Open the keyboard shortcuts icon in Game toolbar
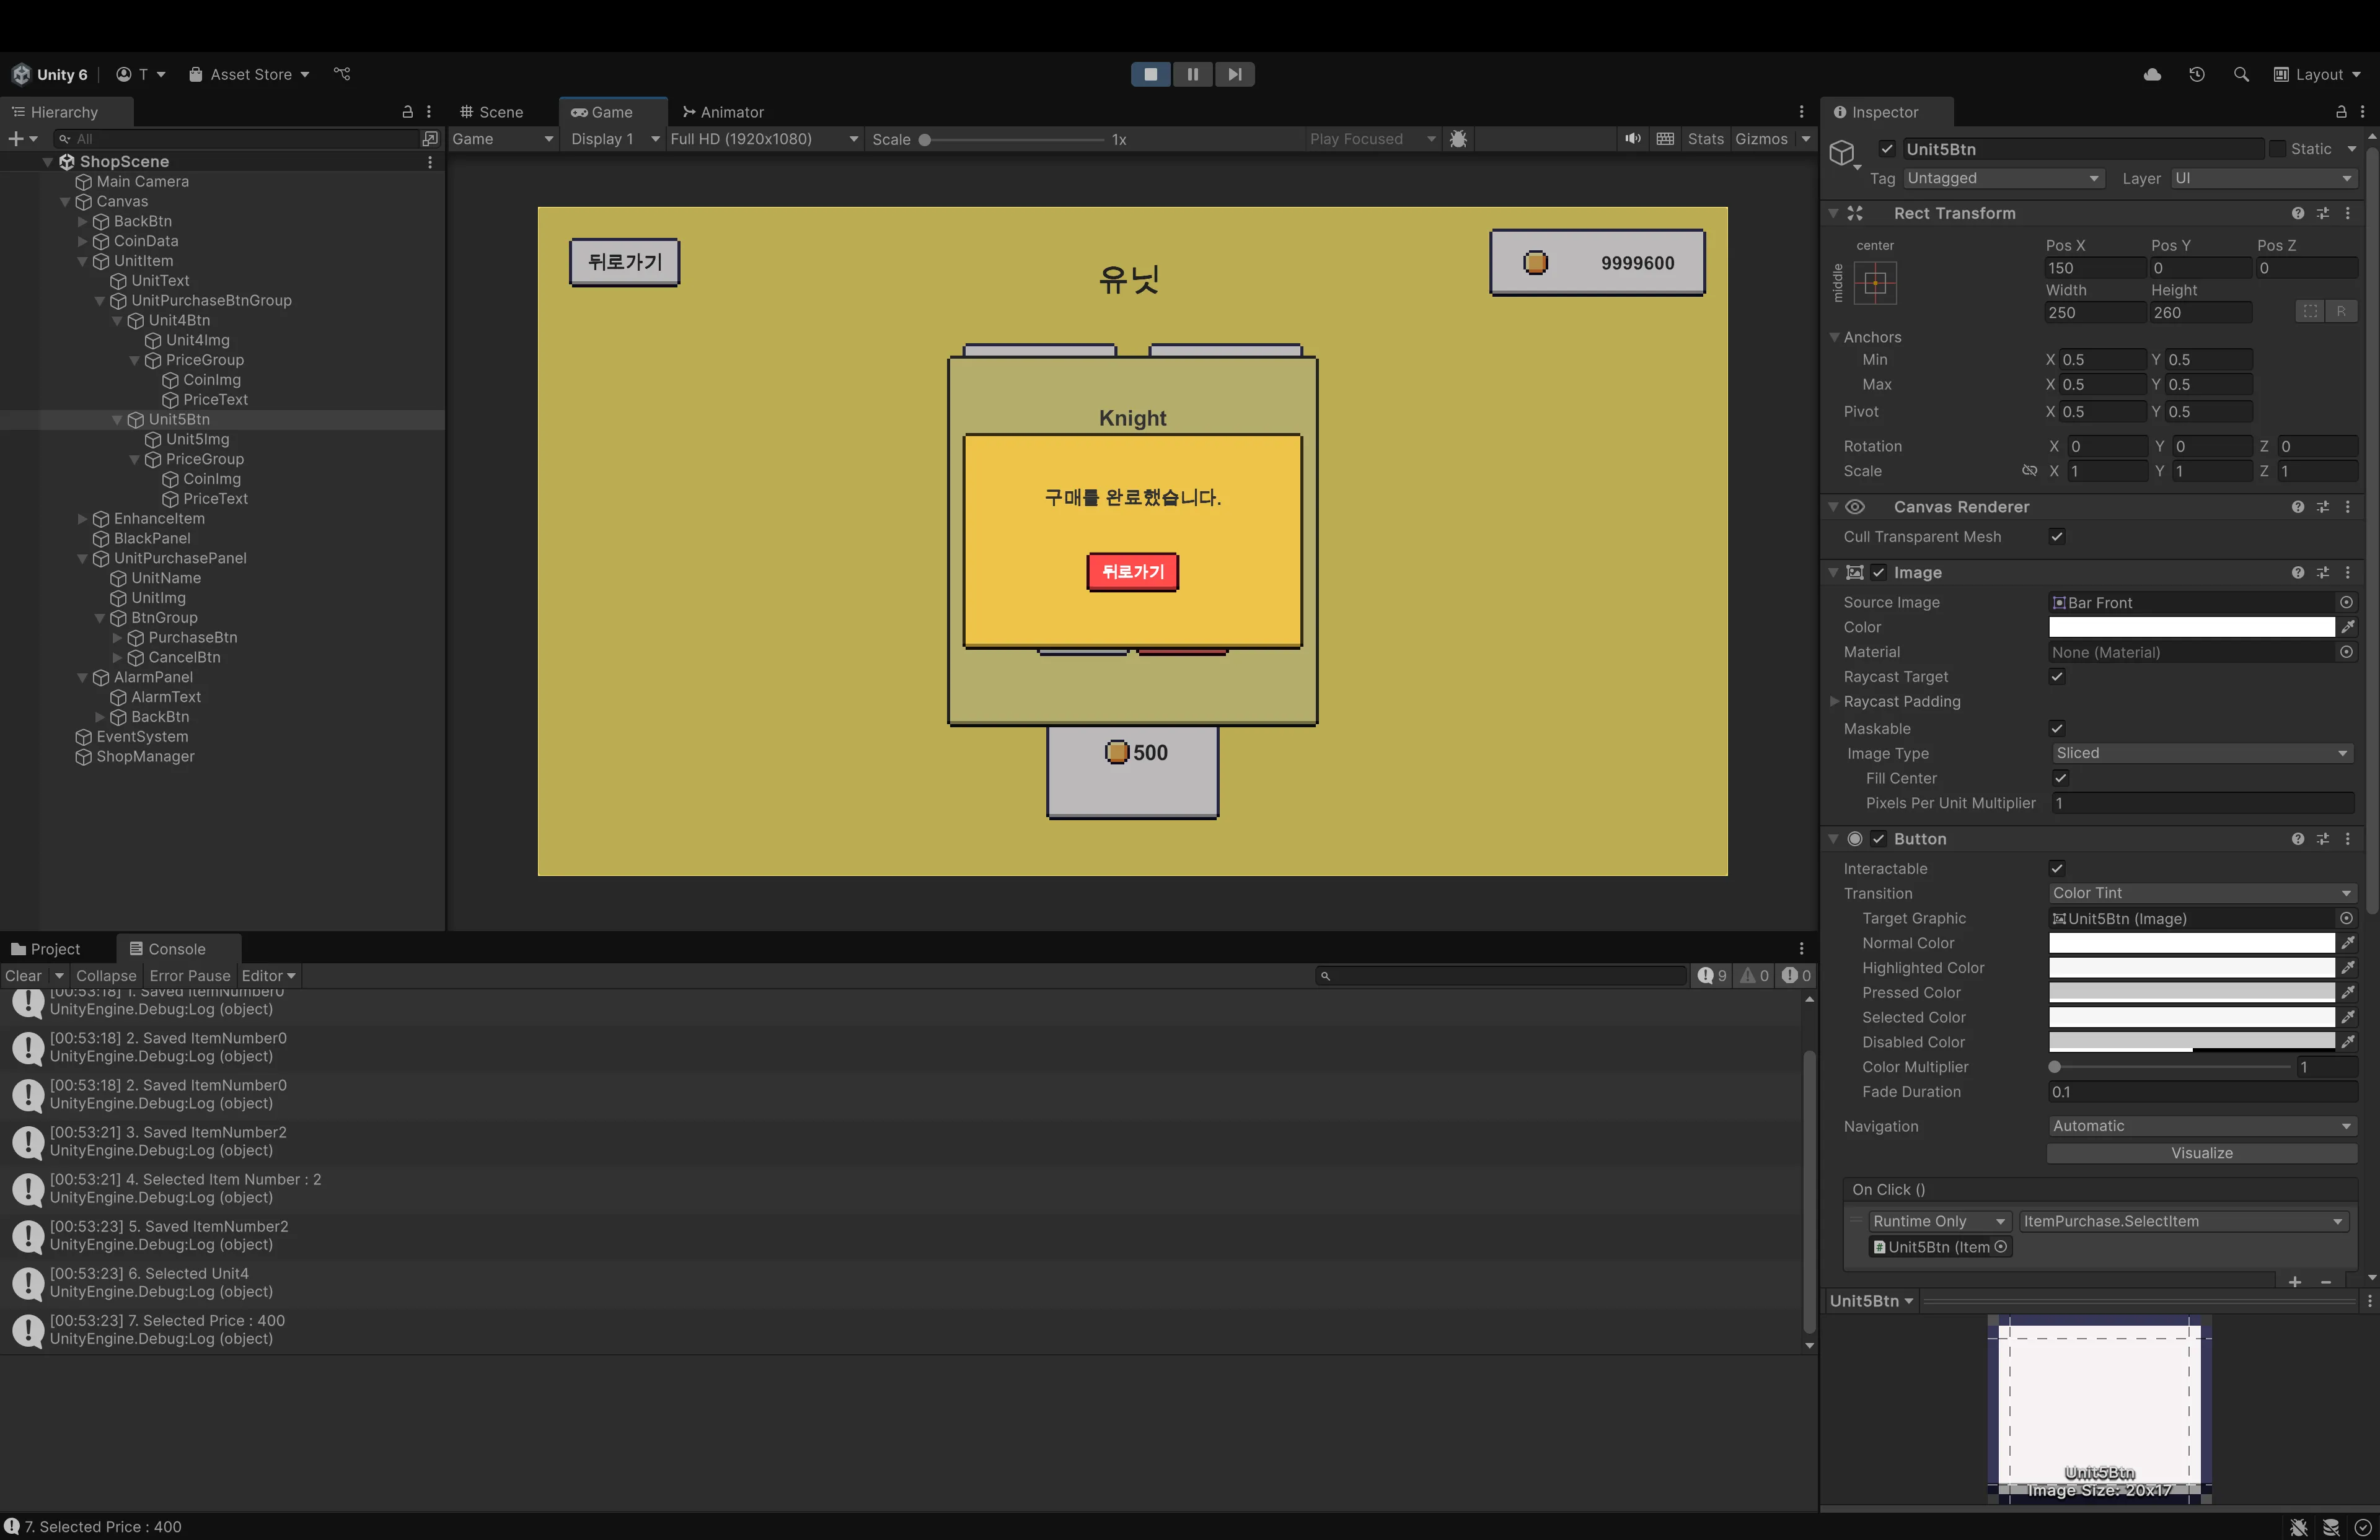The height and width of the screenshot is (1540, 2380). point(1665,139)
